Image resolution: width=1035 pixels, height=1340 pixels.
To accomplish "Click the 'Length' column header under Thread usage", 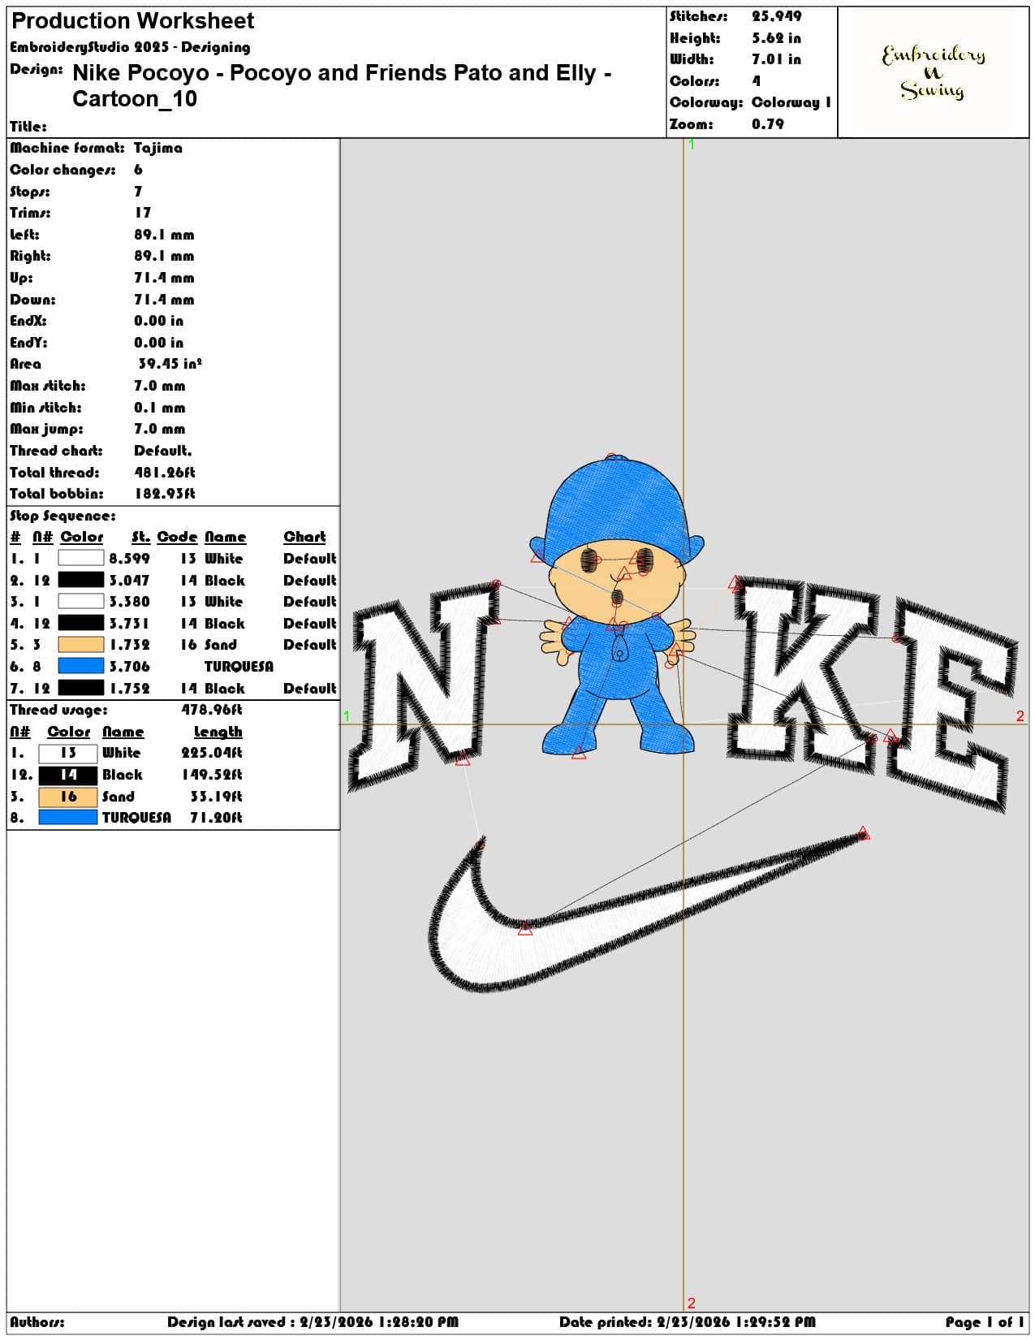I will tap(218, 732).
